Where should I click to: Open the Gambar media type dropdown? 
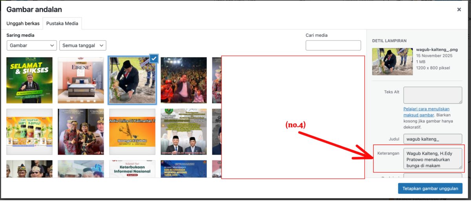[32, 46]
